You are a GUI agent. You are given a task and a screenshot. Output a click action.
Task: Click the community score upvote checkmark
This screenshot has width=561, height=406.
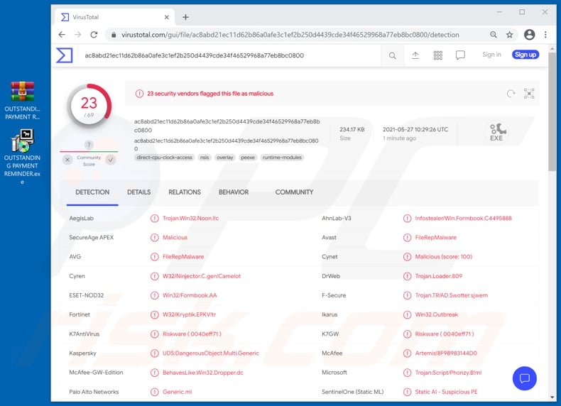(x=111, y=160)
